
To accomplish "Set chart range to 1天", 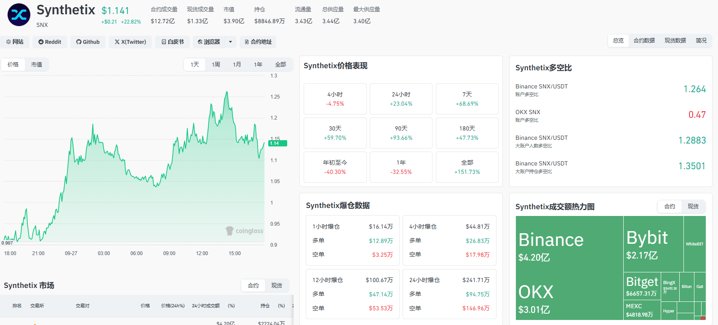I will [x=195, y=64].
